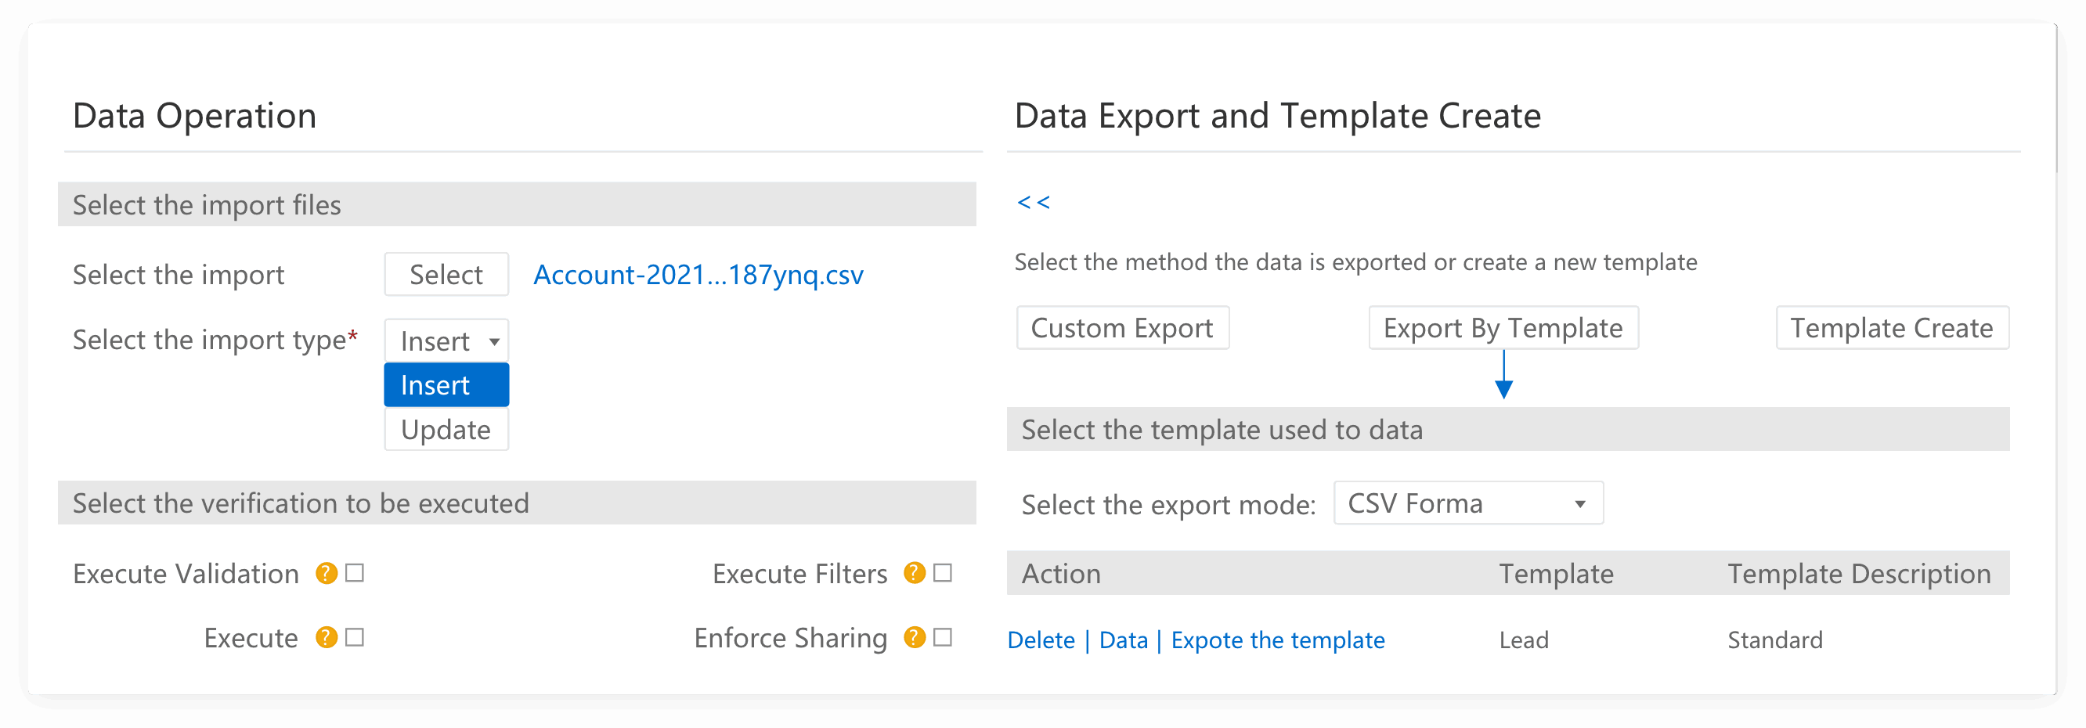Click the Template Create button
Screen dimensions: 2086x728
1892,328
